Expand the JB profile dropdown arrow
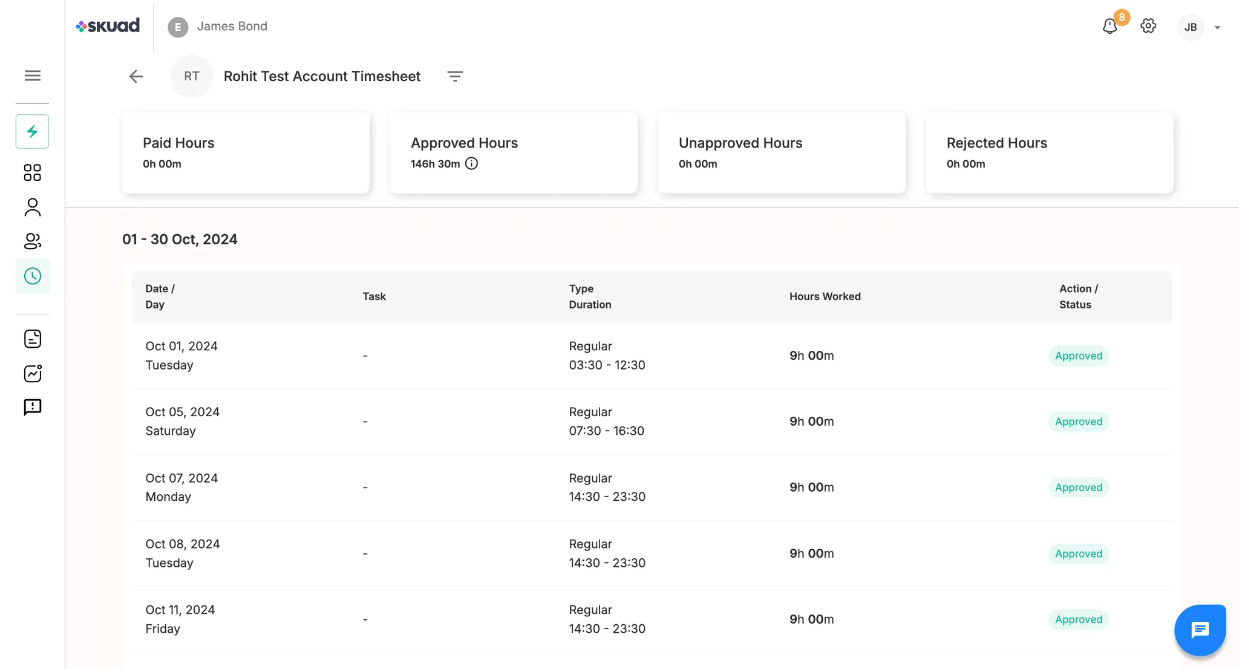The height and width of the screenshot is (669, 1239). [x=1217, y=27]
